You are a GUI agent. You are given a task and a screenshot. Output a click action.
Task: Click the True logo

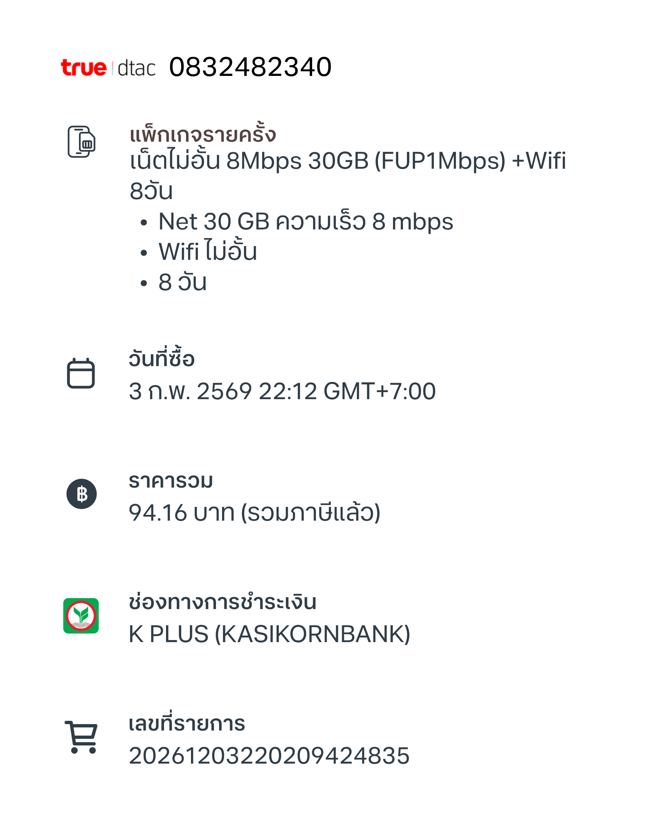pyautogui.click(x=83, y=68)
